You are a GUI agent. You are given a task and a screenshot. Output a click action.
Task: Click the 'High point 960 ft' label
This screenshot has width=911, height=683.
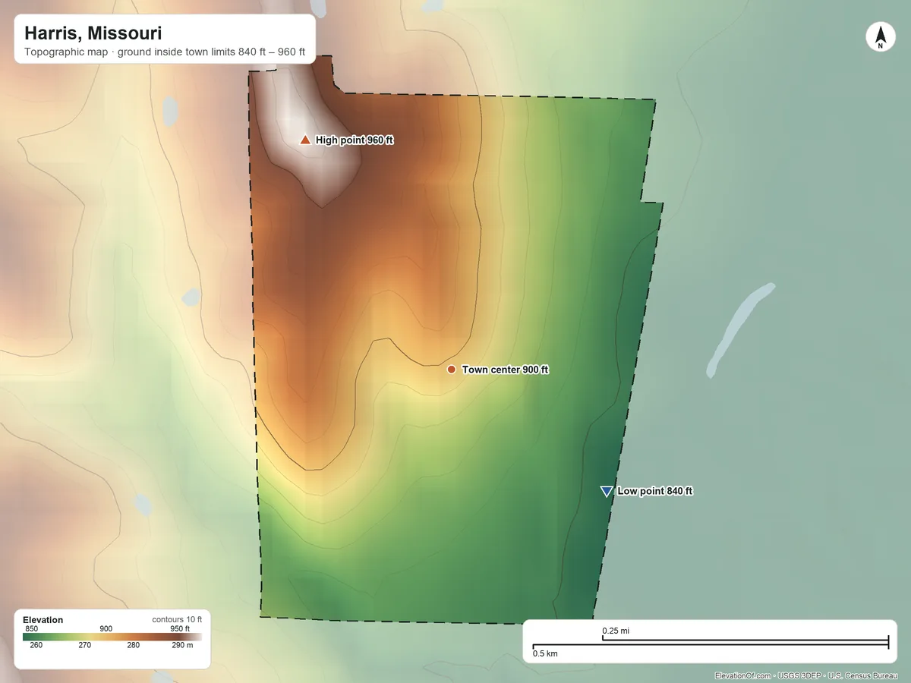[x=355, y=140]
